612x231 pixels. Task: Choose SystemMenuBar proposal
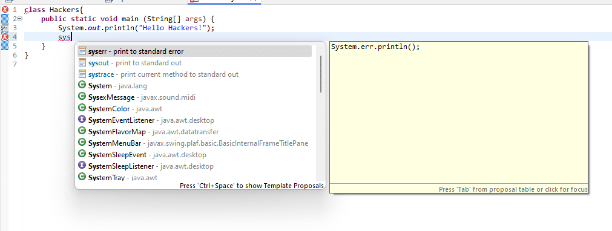(x=195, y=143)
